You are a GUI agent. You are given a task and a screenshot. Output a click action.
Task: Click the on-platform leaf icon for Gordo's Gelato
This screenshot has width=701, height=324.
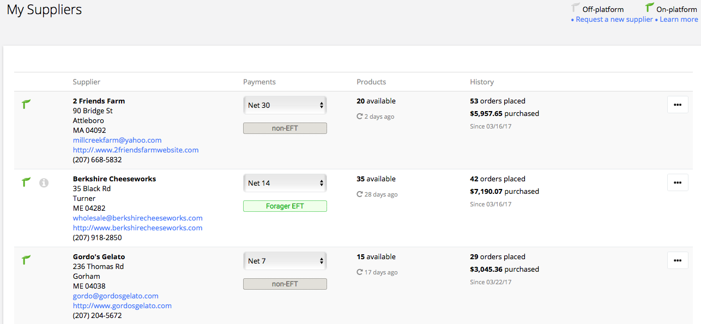point(26,260)
